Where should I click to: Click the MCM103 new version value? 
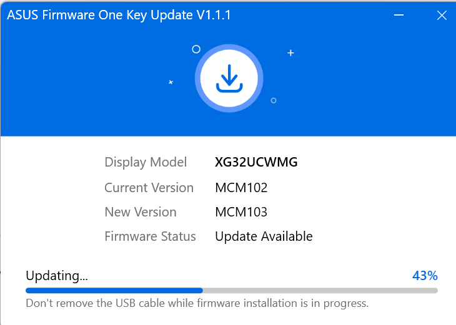coord(241,212)
